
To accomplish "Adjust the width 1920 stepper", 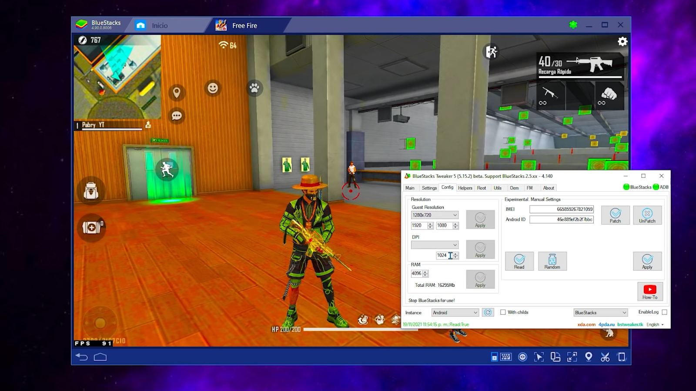I will 430,225.
